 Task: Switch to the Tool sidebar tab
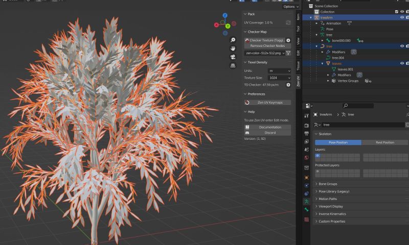(x=298, y=29)
